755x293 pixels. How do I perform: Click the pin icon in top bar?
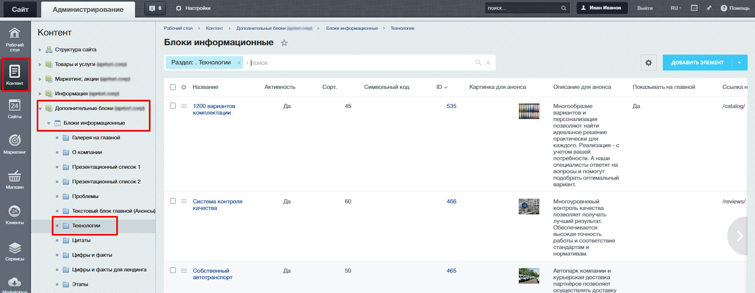coord(709,8)
